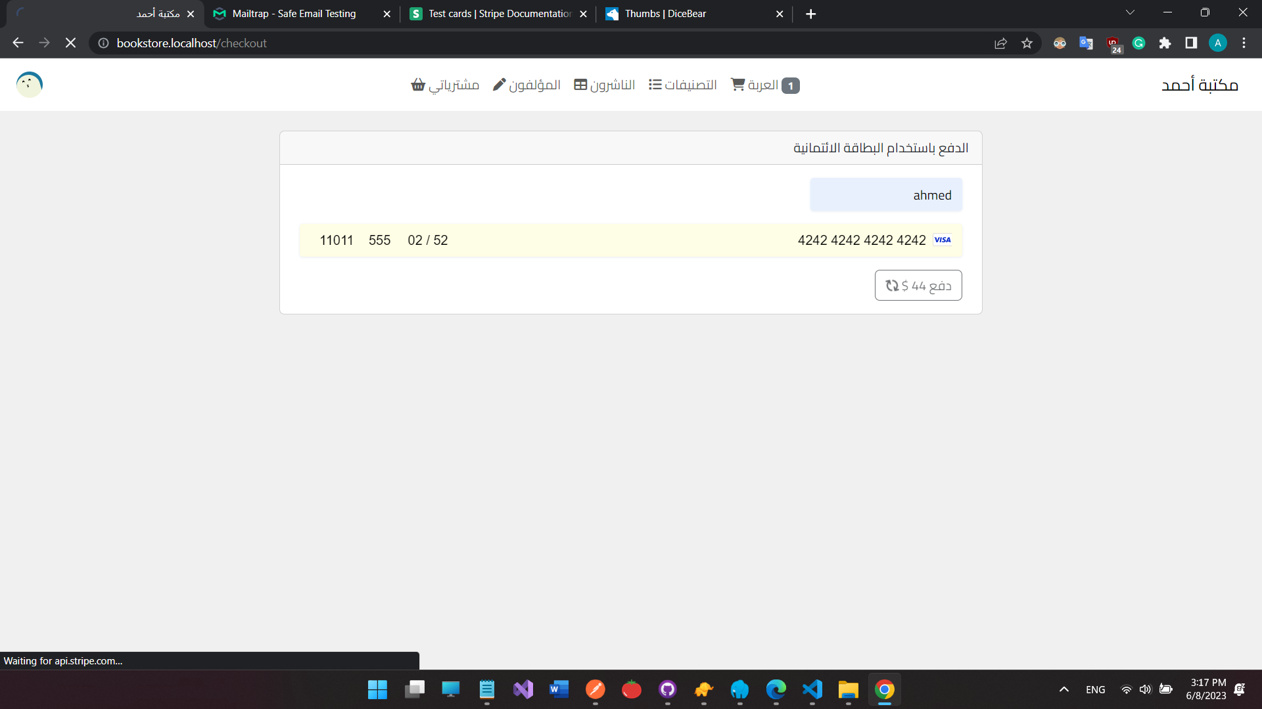Open the التصنيفات categories link

(x=683, y=84)
